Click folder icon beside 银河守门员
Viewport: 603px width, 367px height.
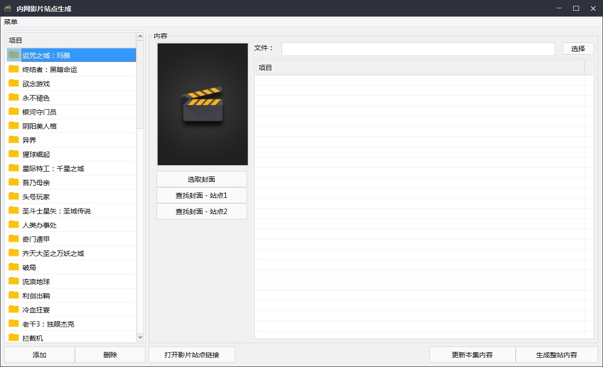tap(14, 112)
